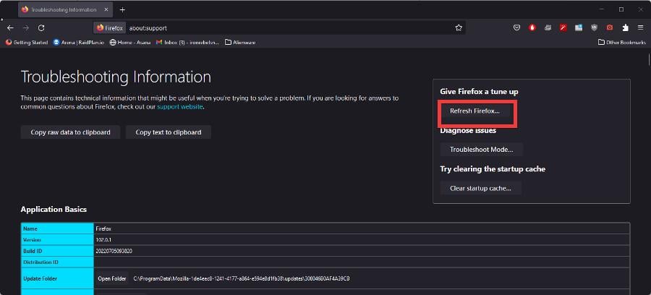Open the red square slash extension icon
The image size is (651, 295).
pyautogui.click(x=563, y=27)
